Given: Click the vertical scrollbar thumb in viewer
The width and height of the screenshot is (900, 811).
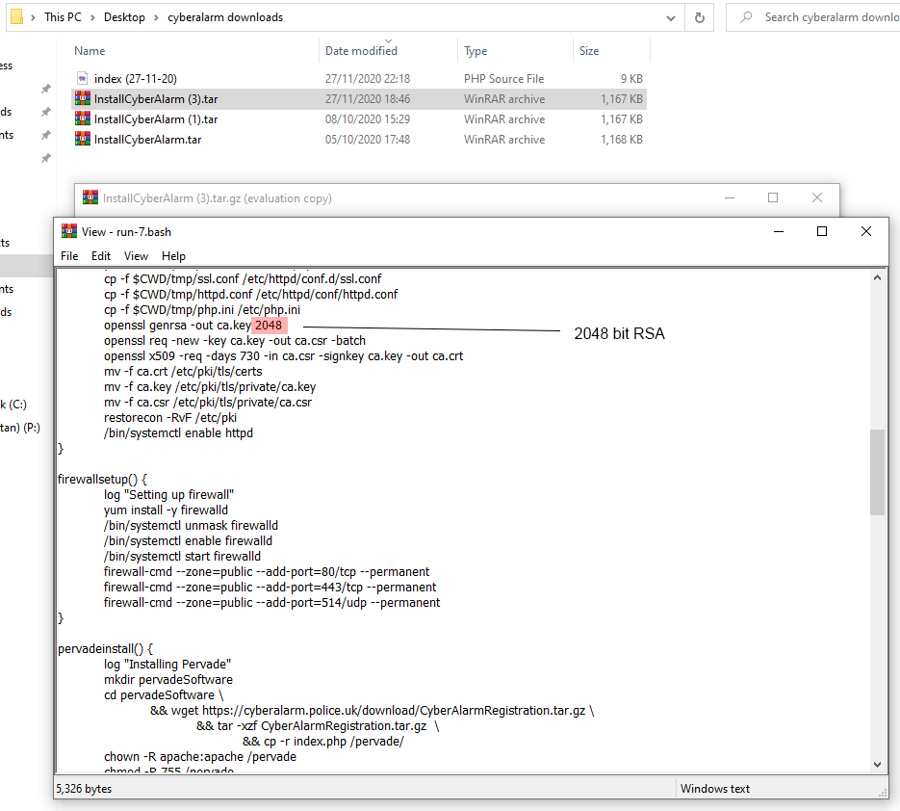Looking at the screenshot, I should pyautogui.click(x=877, y=472).
